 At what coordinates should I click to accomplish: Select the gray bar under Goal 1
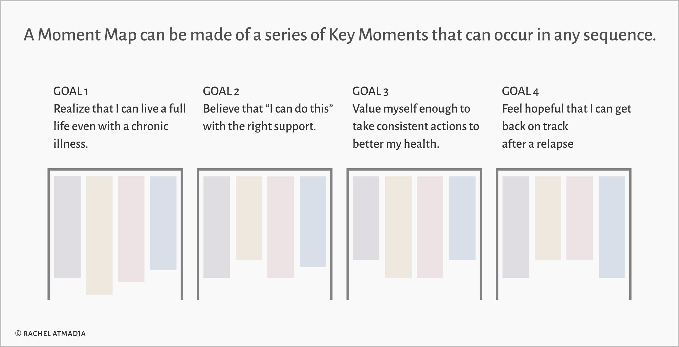(67, 227)
